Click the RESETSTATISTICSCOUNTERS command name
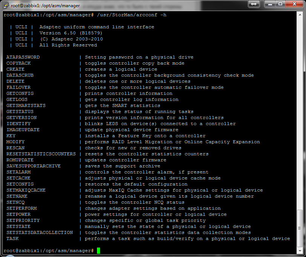This screenshot has height=257, width=306. click(x=41, y=154)
